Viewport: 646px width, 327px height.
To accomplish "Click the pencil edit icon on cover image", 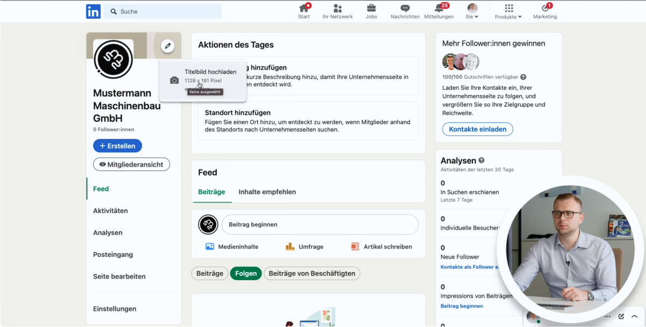I will tap(167, 46).
